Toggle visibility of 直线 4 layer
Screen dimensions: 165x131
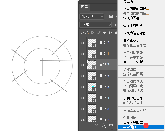coord(83,98)
